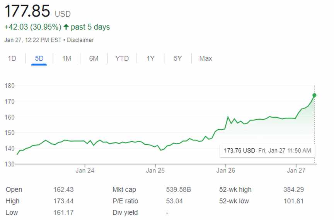Switch to the 1D range tab
334x220 pixels.
(x=12, y=59)
